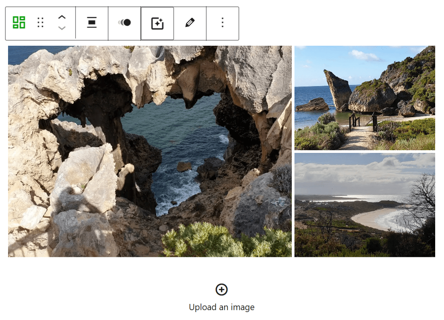
Task: Click the circled plus upload icon
Action: click(x=222, y=290)
